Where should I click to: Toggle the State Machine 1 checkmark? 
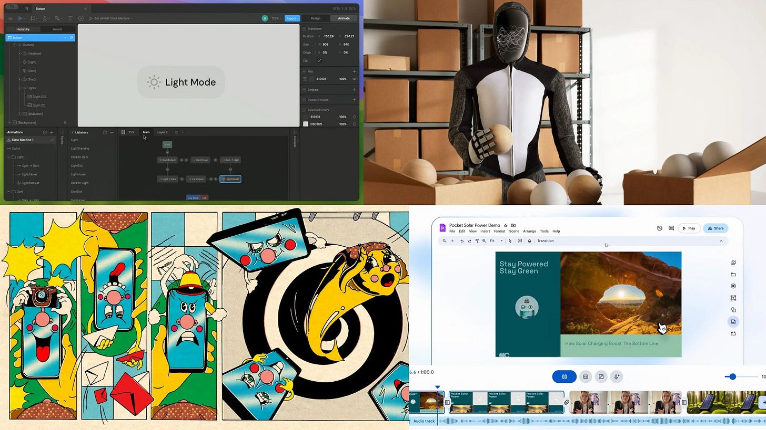click(52, 140)
